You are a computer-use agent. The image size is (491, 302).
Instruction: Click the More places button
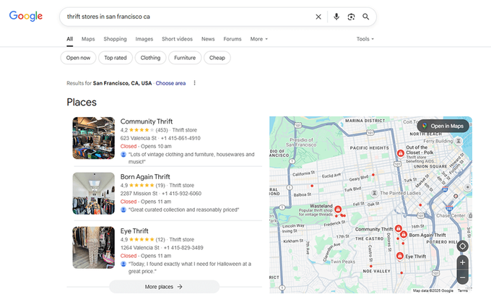click(164, 287)
